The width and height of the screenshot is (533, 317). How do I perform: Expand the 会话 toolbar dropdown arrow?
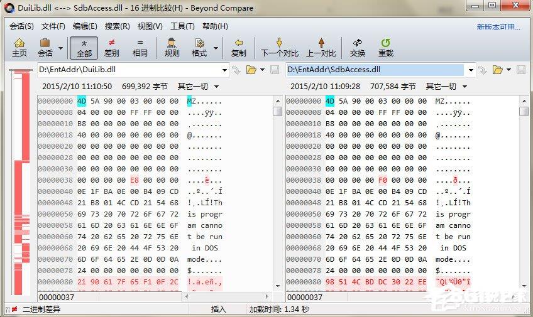pos(60,48)
